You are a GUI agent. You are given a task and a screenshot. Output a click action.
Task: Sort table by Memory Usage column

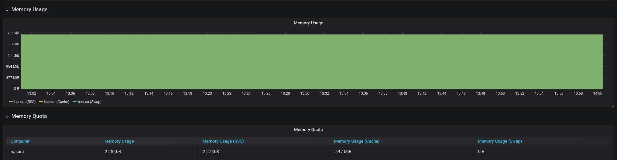(119, 141)
